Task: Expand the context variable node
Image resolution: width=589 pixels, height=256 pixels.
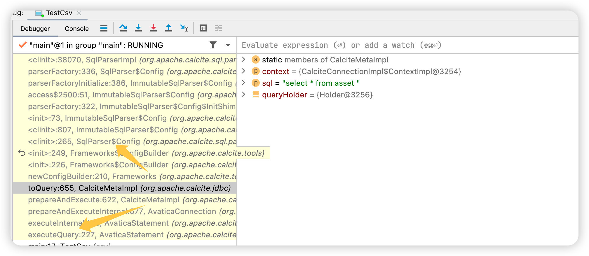Action: [244, 71]
